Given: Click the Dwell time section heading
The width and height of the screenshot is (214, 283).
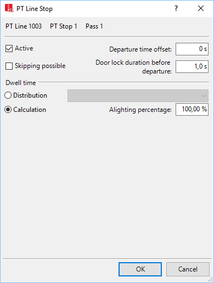Looking at the screenshot, I should pyautogui.click(x=21, y=83).
